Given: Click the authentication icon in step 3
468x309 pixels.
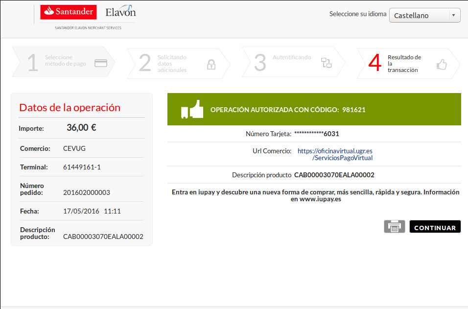Looking at the screenshot, I should tap(326, 63).
